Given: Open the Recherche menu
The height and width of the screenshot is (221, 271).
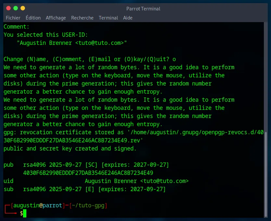Looking at the screenshot, I should pos(82,18).
